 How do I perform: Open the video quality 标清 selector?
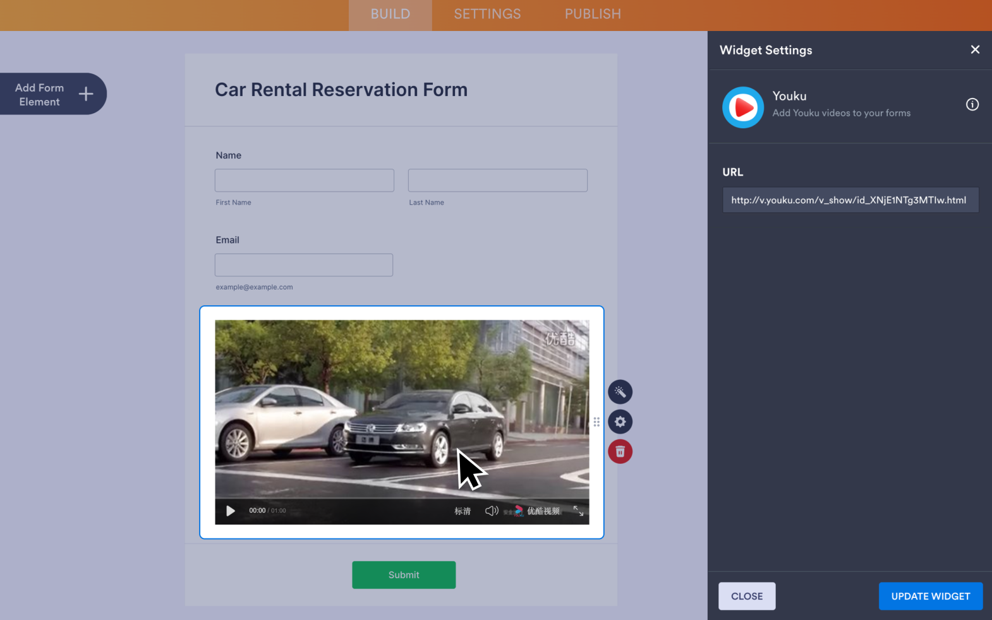point(463,511)
